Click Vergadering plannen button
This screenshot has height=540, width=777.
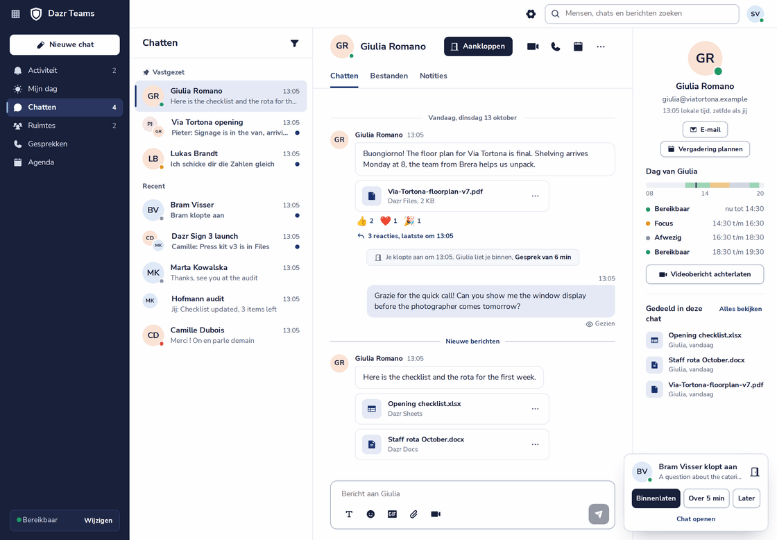pos(705,149)
